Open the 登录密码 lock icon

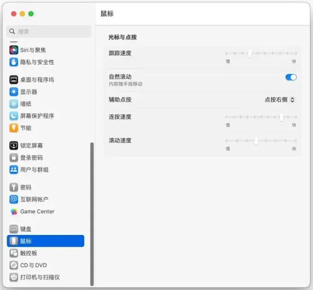[x=14, y=158]
